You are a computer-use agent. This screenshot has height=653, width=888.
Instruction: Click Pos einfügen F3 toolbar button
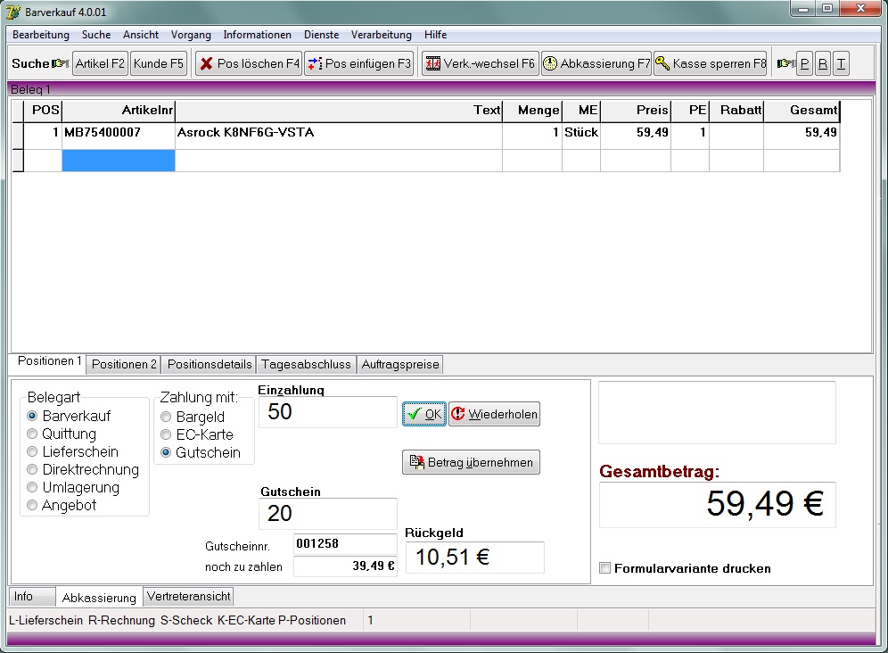tap(358, 64)
